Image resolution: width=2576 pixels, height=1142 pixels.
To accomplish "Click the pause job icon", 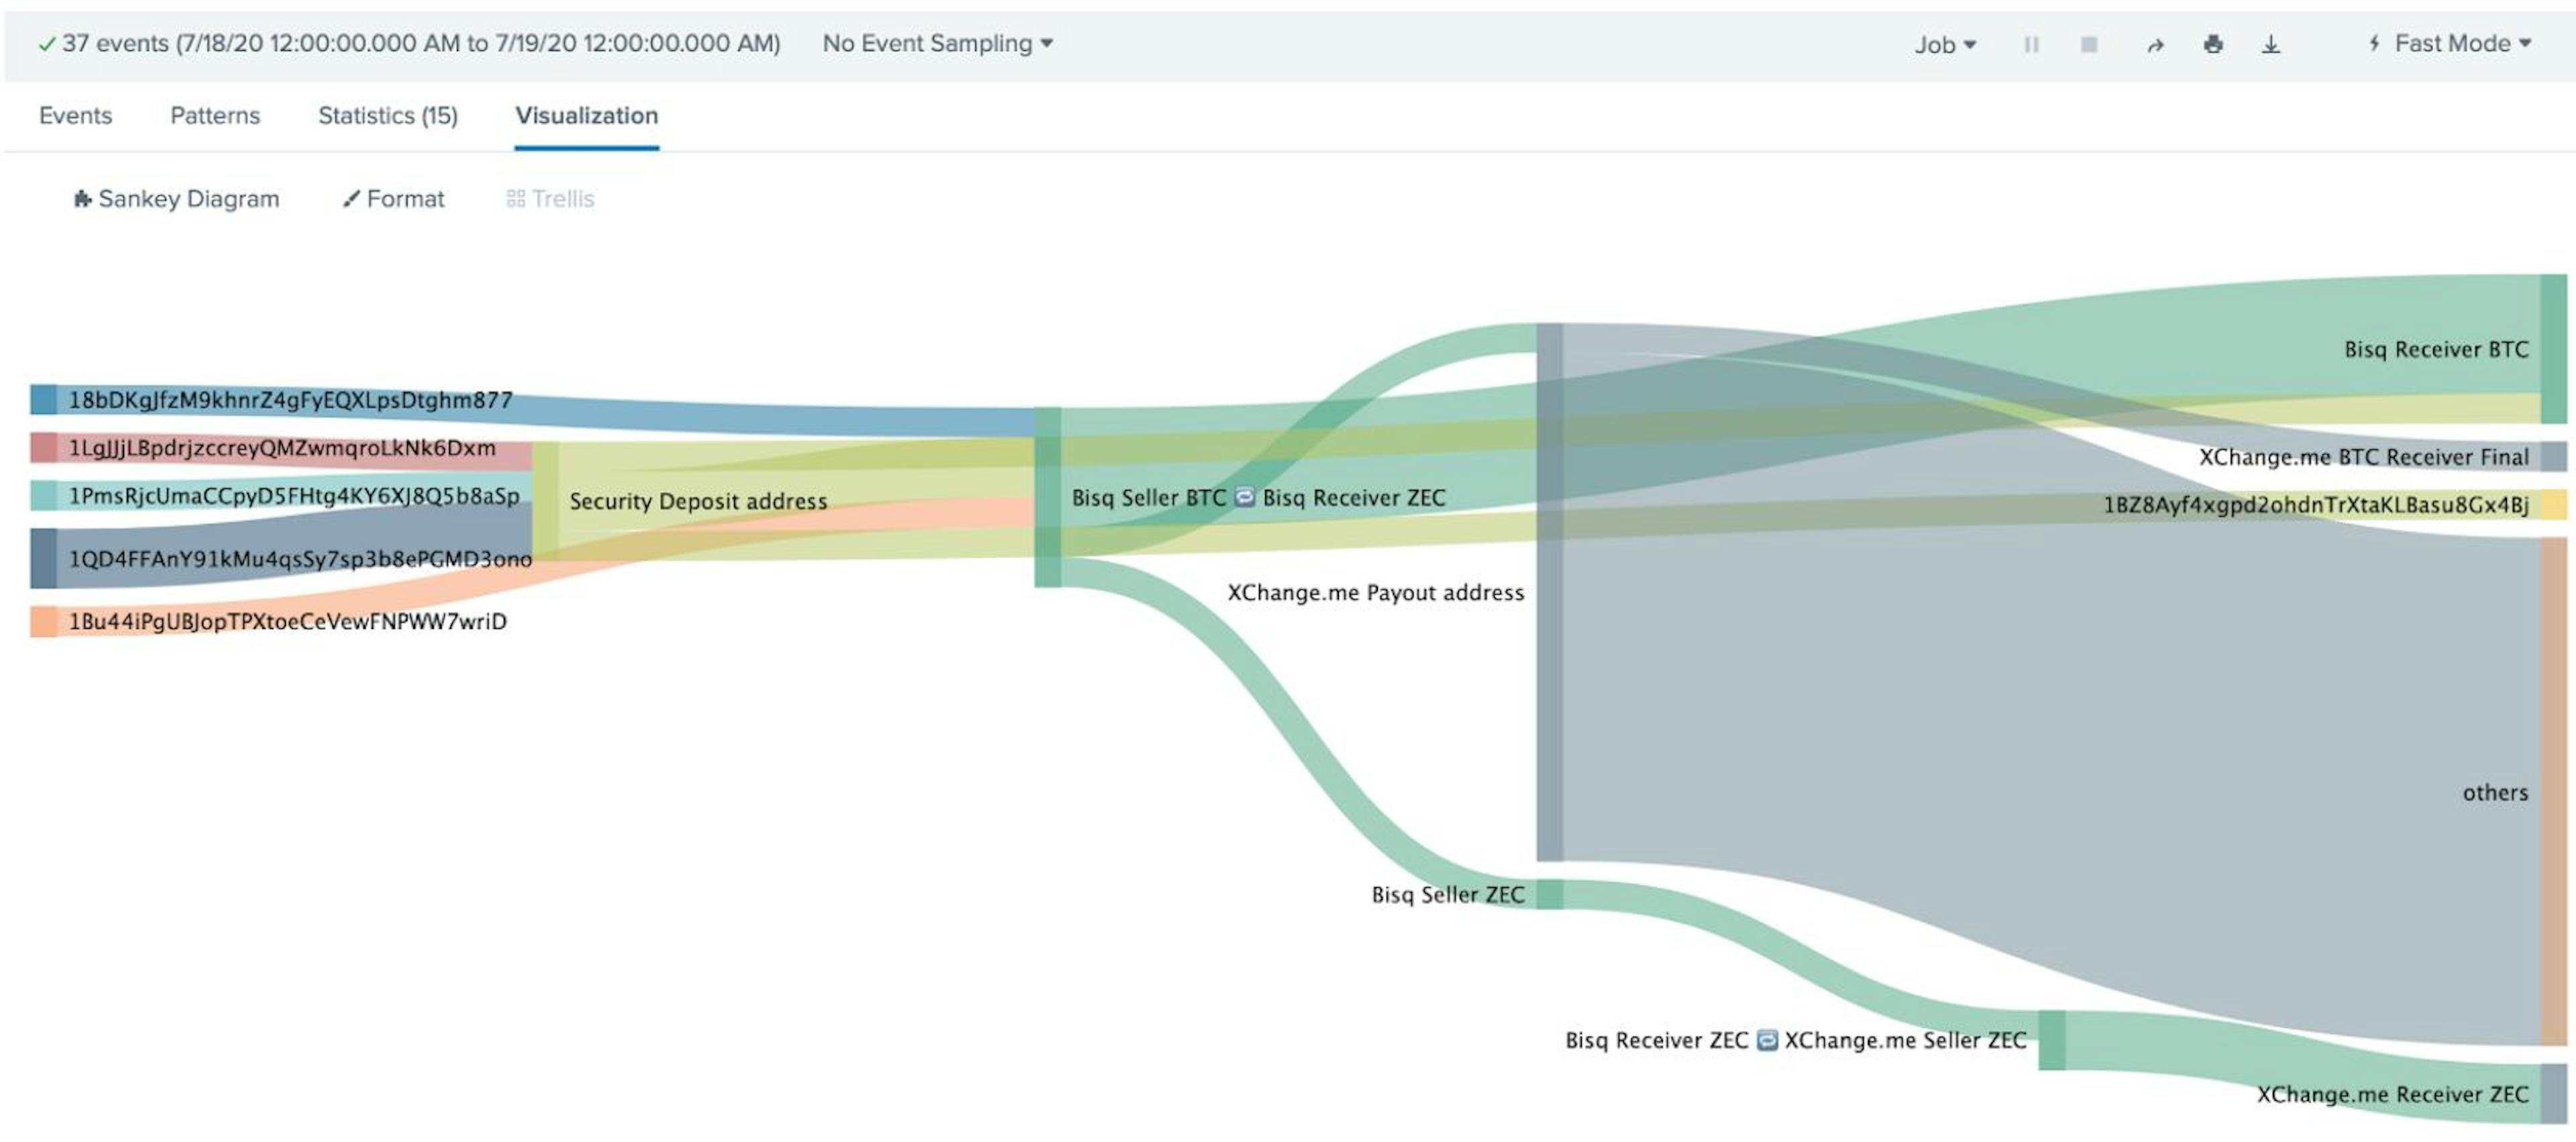I will point(2031,44).
